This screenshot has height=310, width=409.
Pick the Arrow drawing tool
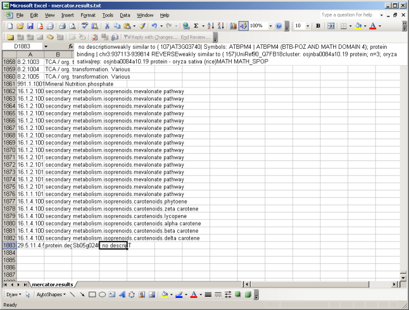(82, 294)
